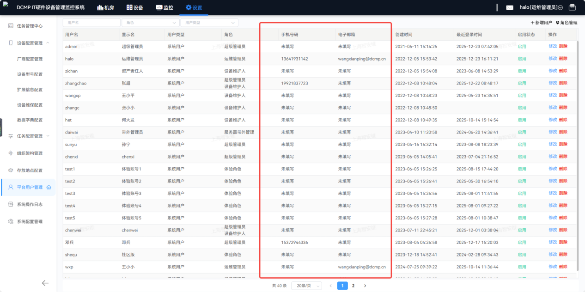Click the 存放地点配置 sidebar icon
Image resolution: width=585 pixels, height=292 pixels.
tap(11, 170)
